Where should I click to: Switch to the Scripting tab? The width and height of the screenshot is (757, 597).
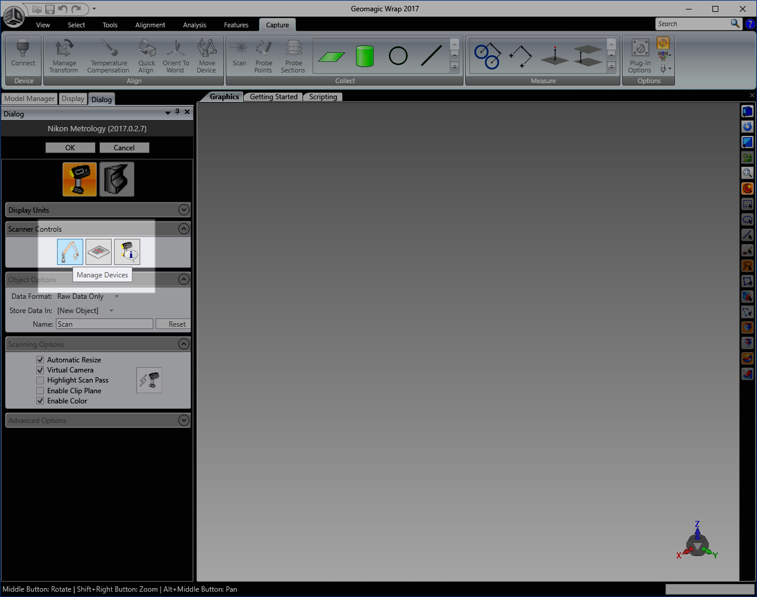tap(323, 96)
